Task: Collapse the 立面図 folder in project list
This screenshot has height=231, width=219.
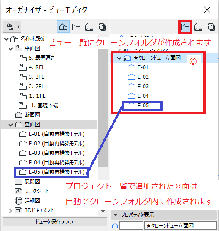Action: click(x=11, y=125)
